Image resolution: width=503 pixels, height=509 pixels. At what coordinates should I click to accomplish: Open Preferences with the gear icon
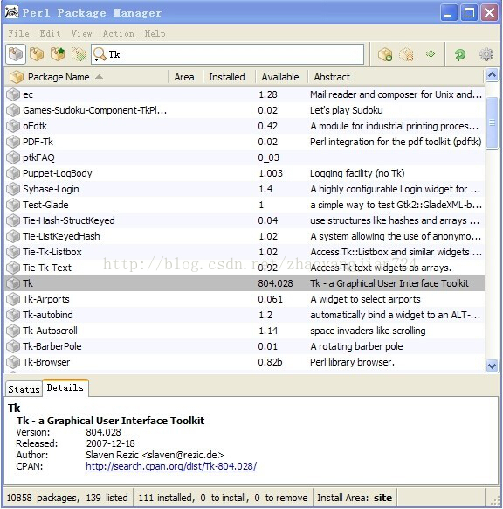pyautogui.click(x=486, y=54)
